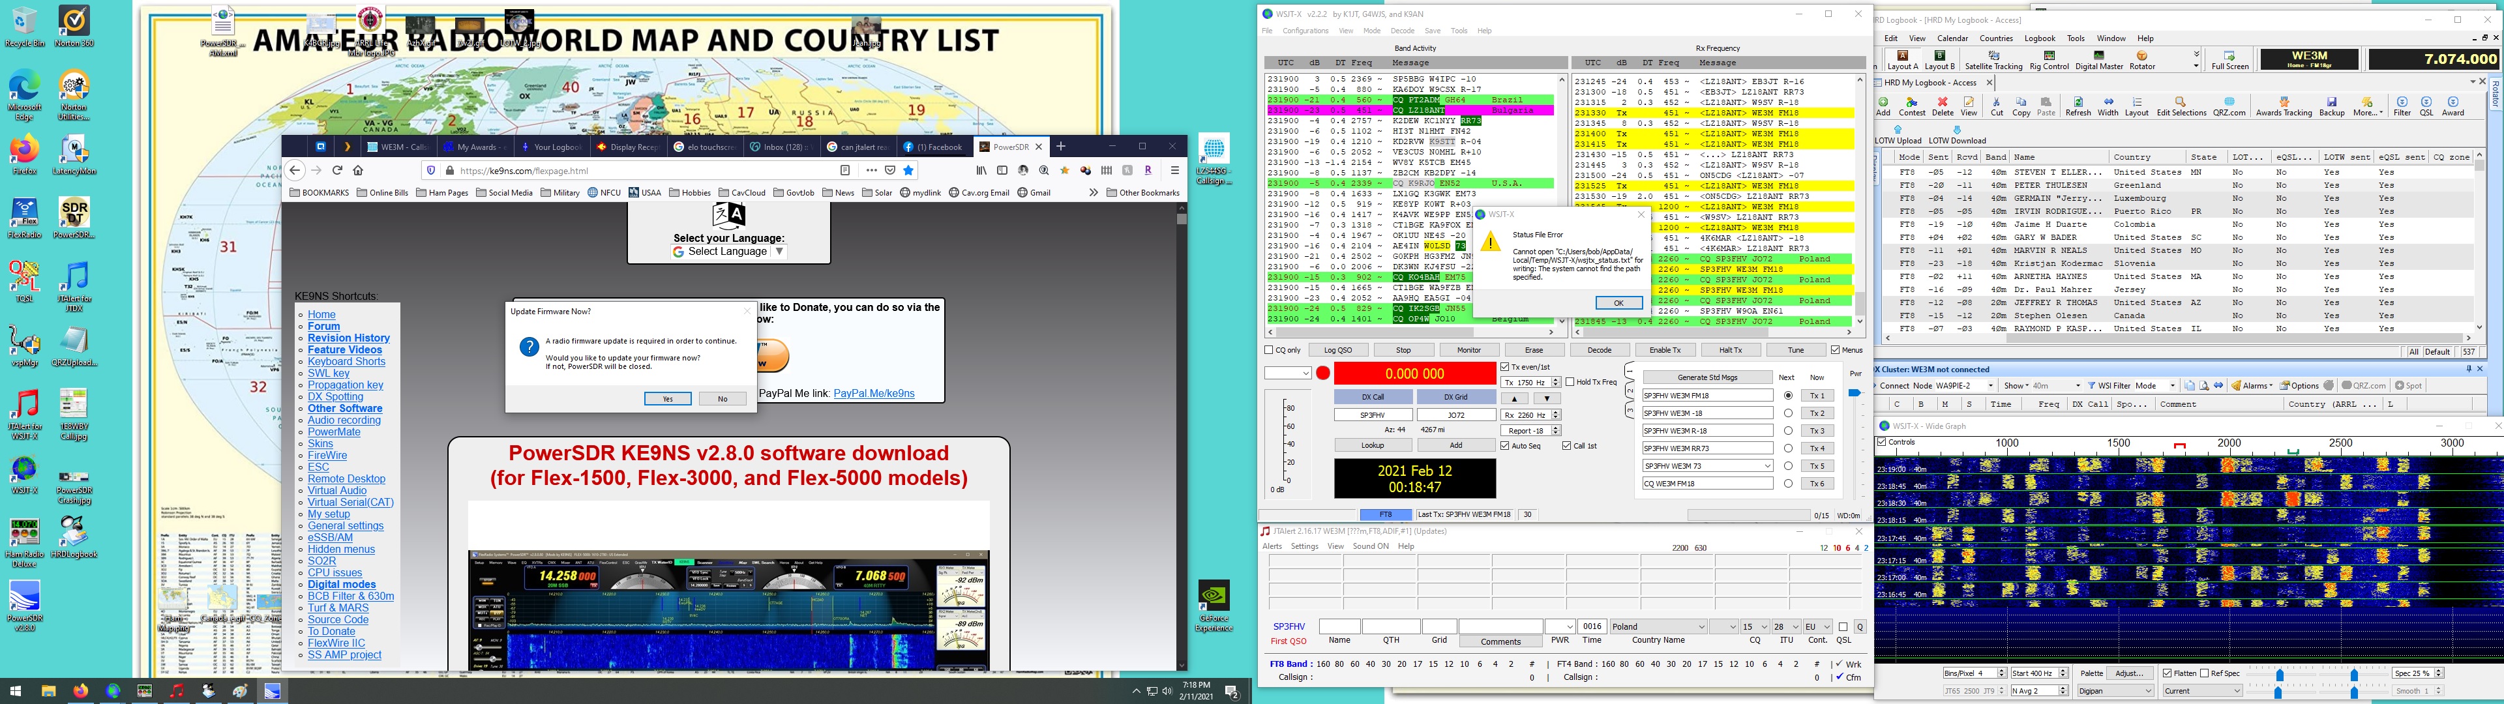
Task: Toggle Flatten checkbox in Wide Graph
Action: pos(2168,673)
